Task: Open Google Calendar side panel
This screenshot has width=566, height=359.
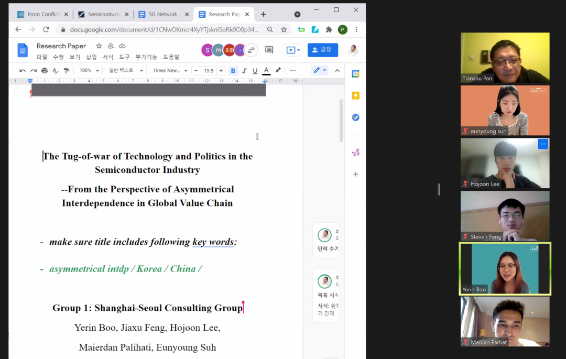Action: point(355,74)
